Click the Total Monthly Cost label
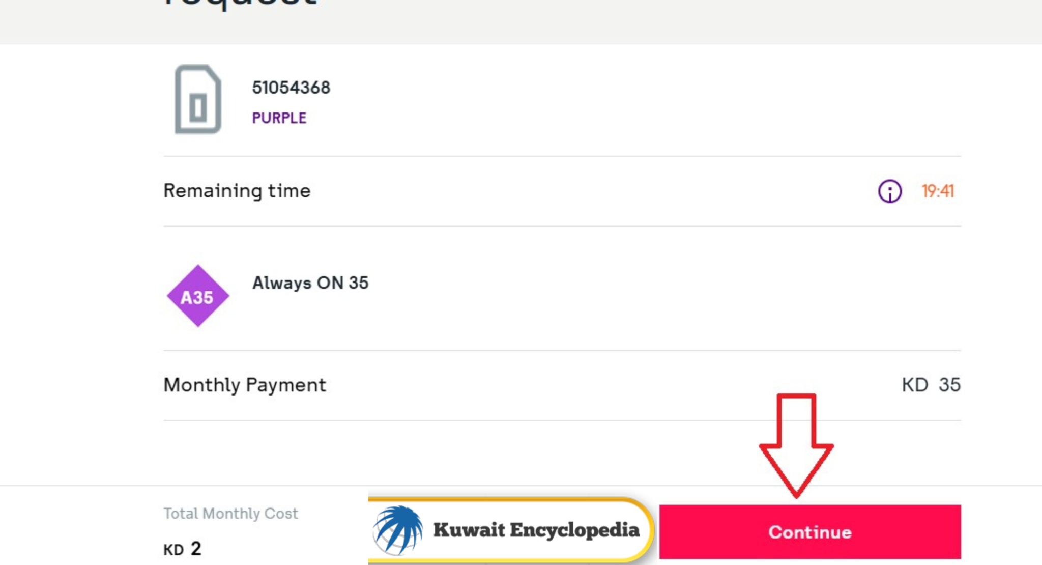Image resolution: width=1042 pixels, height=565 pixels. (x=230, y=514)
